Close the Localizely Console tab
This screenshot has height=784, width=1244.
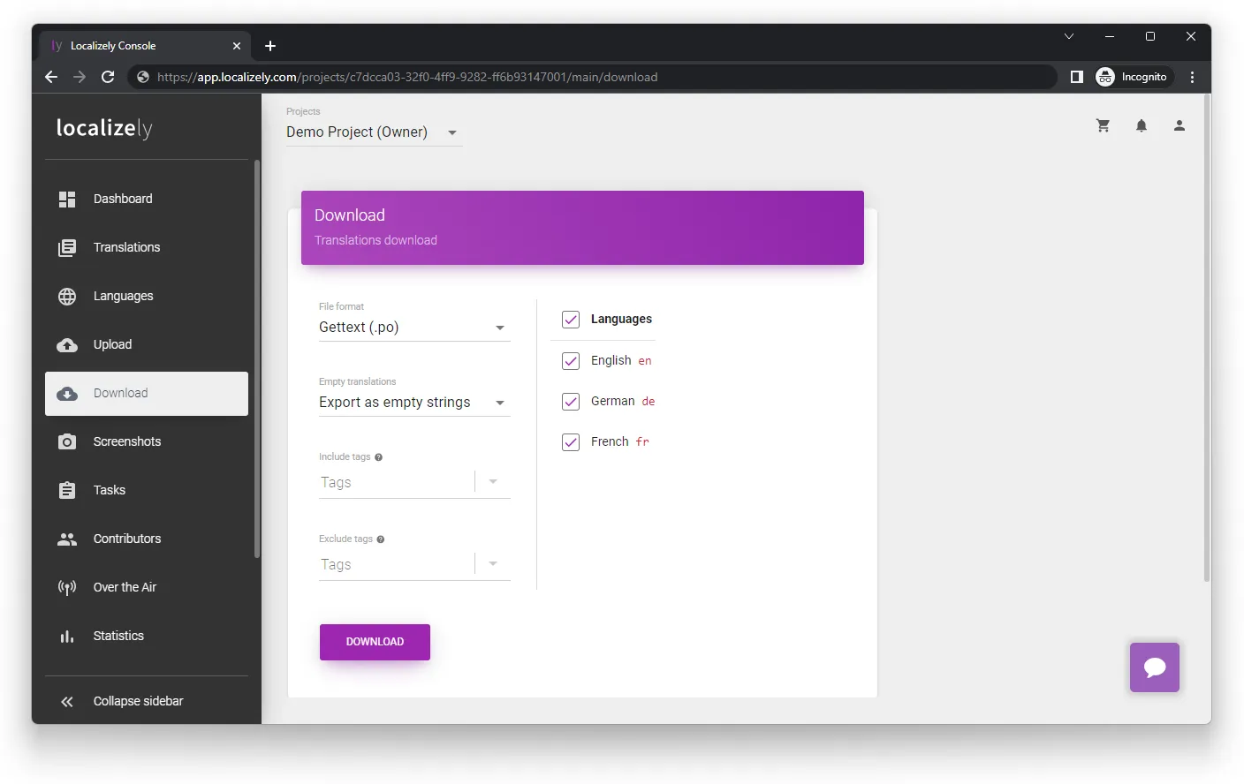pyautogui.click(x=237, y=46)
